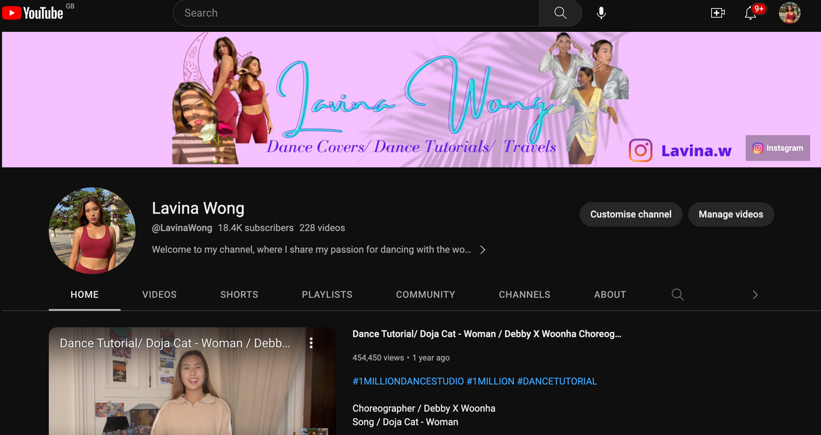Open the featured video's three-dot menu
This screenshot has width=821, height=435.
tap(311, 343)
